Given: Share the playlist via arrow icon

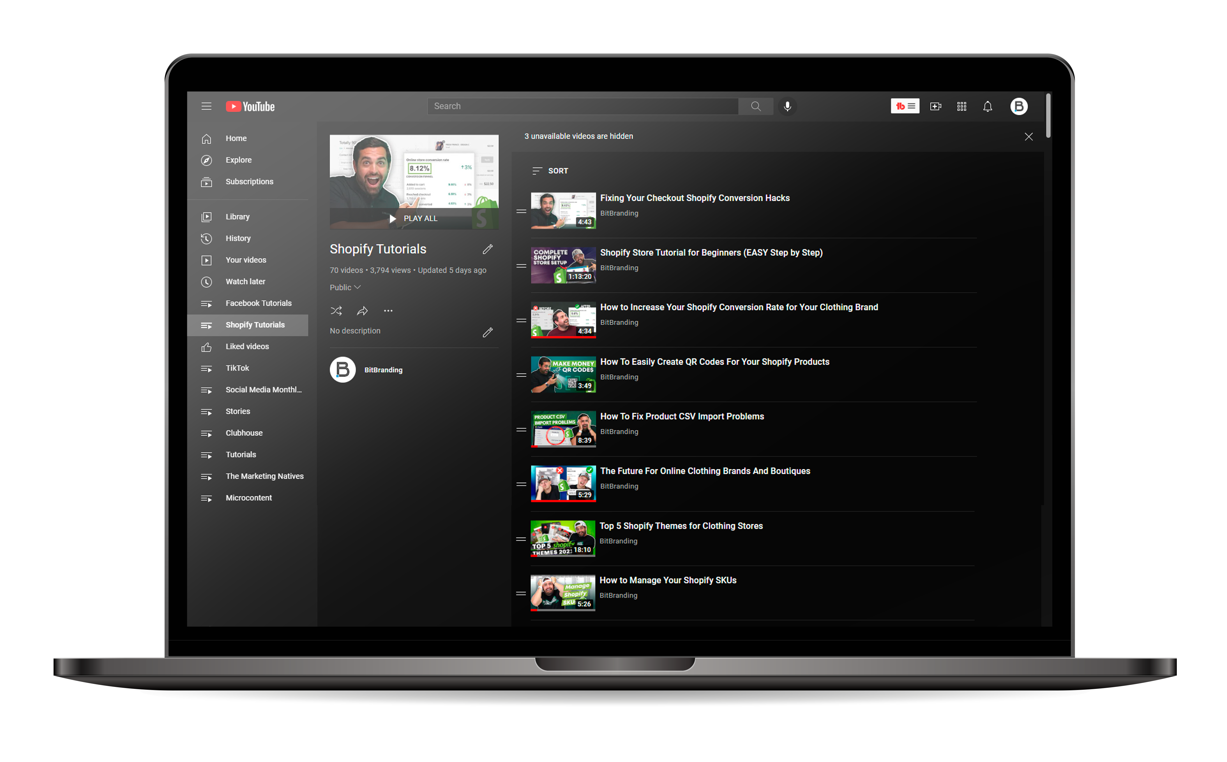Looking at the screenshot, I should [x=362, y=311].
